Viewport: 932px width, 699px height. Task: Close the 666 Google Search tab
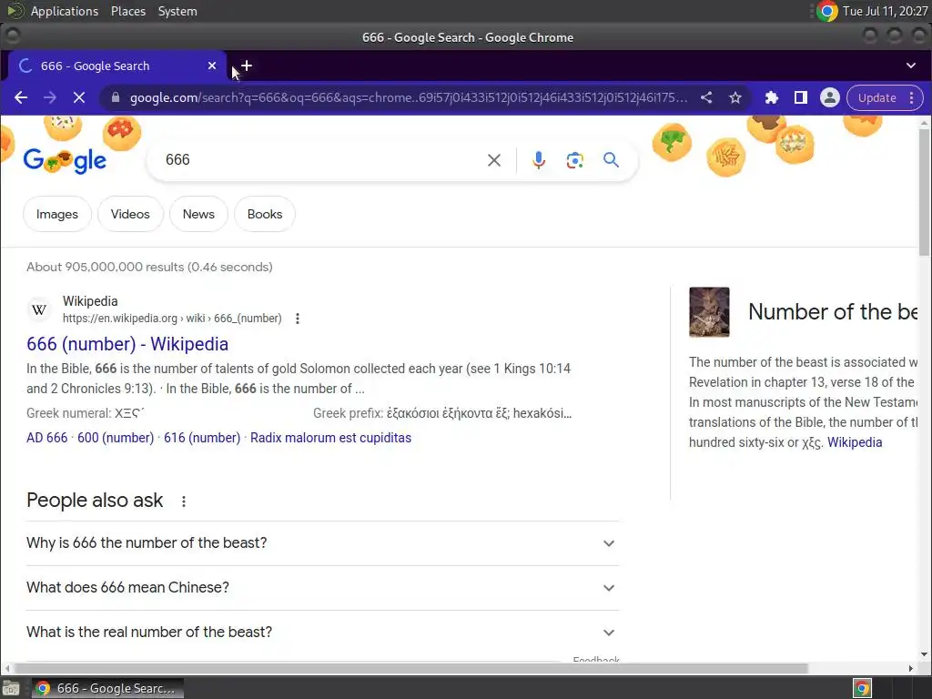[x=212, y=66]
